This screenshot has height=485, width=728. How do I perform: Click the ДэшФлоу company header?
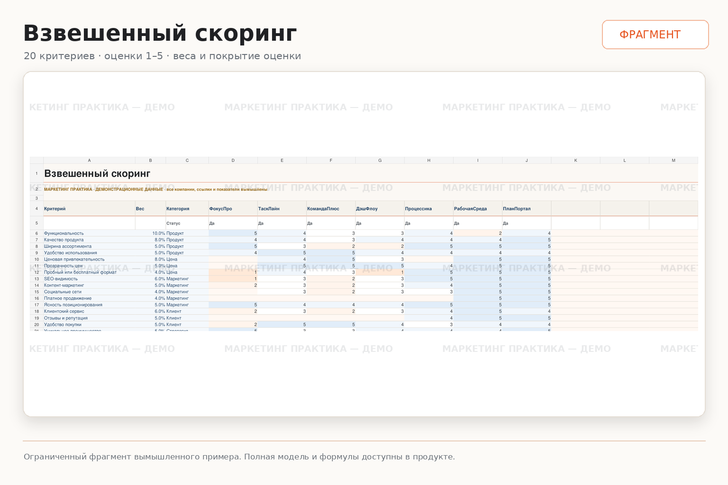pyautogui.click(x=380, y=208)
